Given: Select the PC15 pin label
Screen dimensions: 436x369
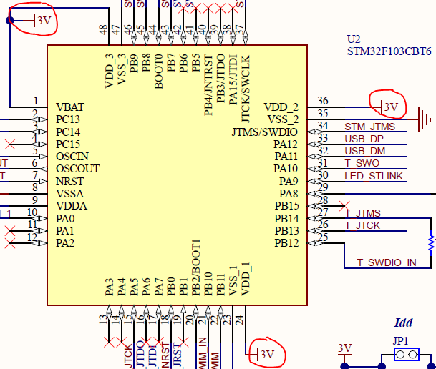Looking at the screenshot, I should tap(68, 144).
